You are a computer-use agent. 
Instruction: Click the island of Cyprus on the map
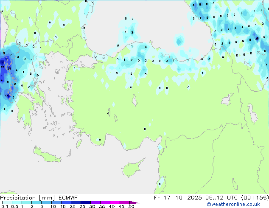[131, 169]
